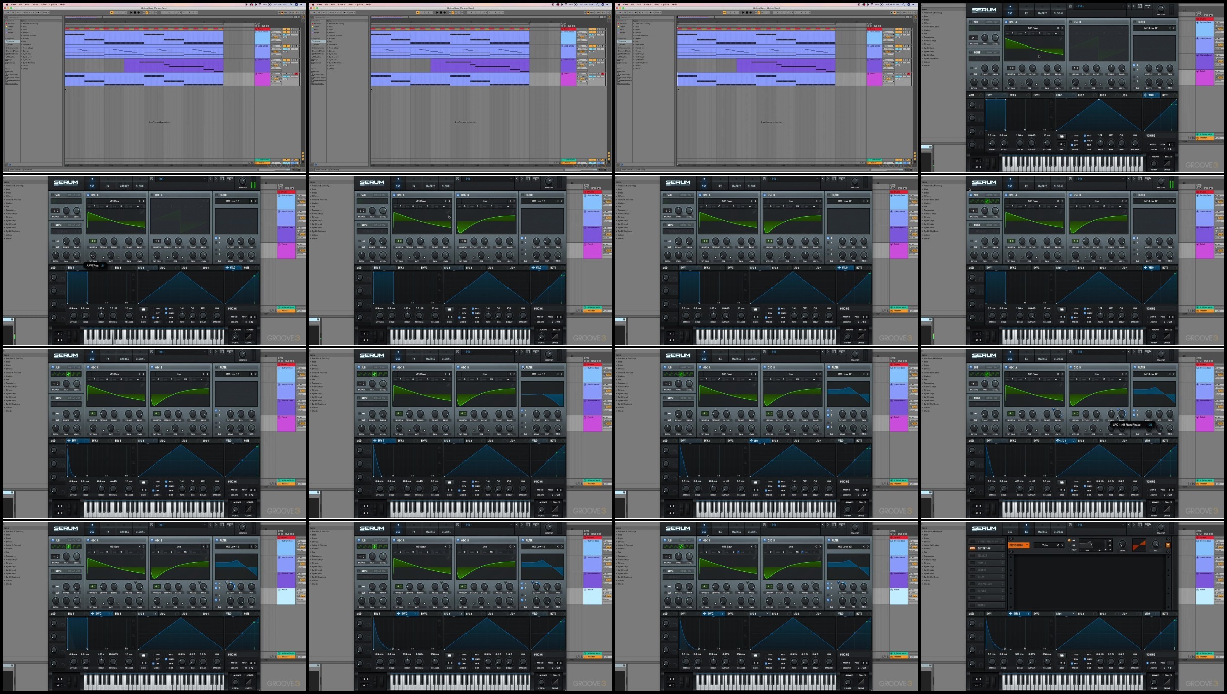Click the distortion MIX knob

tap(1156, 544)
